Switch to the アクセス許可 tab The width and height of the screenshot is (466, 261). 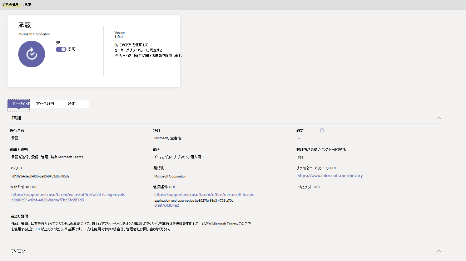(x=45, y=104)
